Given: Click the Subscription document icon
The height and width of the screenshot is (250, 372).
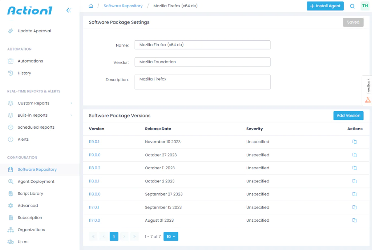Looking at the screenshot, I should pyautogui.click(x=11, y=218).
